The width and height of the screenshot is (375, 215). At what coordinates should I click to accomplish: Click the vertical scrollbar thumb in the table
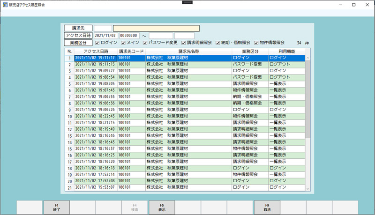(308, 99)
